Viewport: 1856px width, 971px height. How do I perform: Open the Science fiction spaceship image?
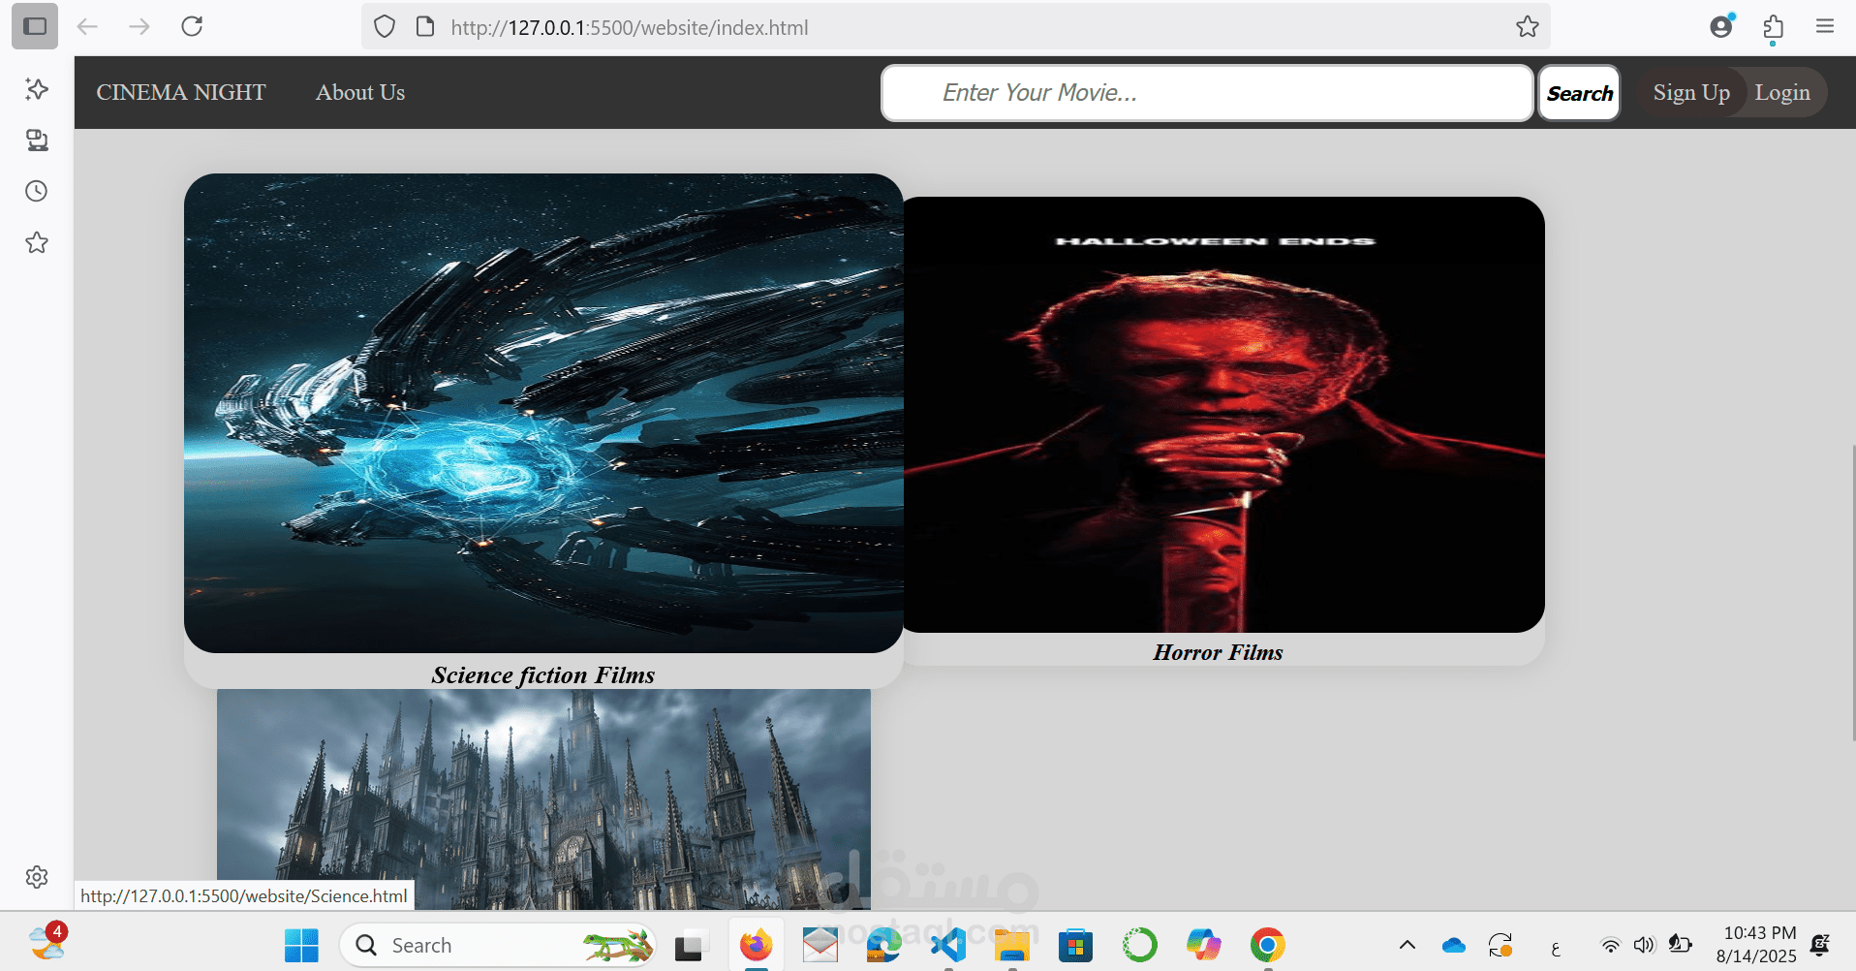(x=543, y=413)
